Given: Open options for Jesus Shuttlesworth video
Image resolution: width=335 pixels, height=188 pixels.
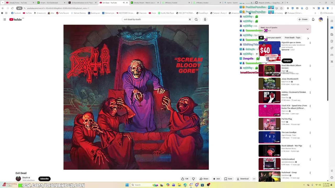Looking at the screenshot, I should pos(310,79).
